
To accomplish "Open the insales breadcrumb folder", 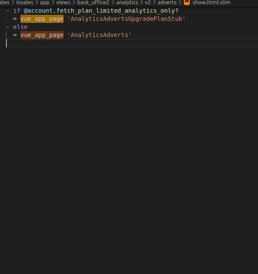I will coord(25,2).
